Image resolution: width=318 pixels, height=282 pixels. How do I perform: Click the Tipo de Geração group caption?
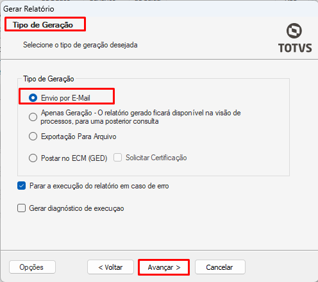click(49, 79)
